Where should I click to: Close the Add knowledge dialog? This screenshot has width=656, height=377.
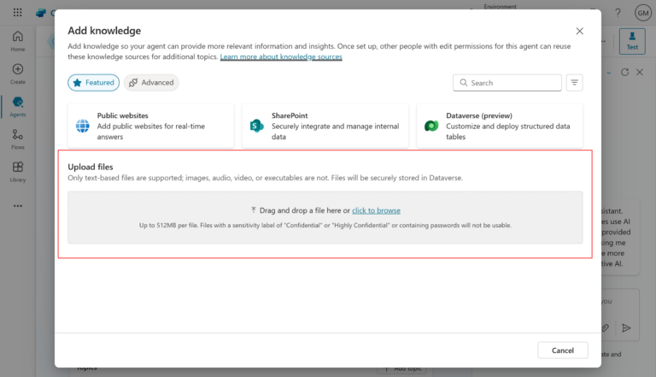(579, 31)
